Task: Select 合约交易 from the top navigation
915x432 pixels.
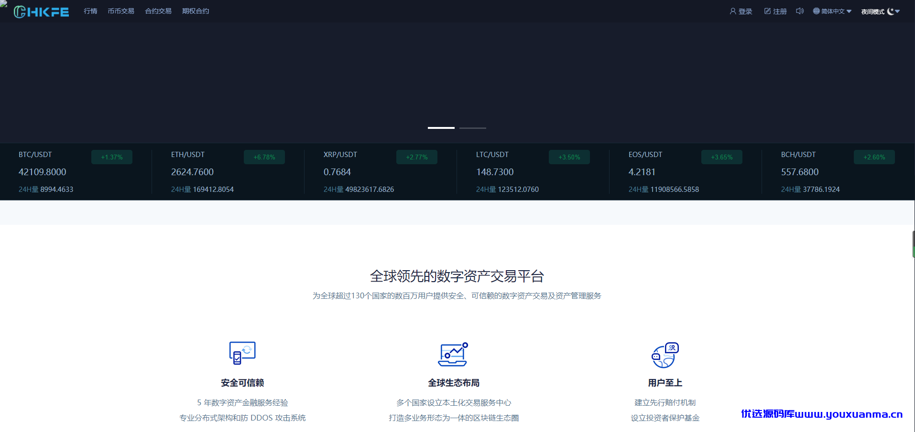Action: click(158, 11)
